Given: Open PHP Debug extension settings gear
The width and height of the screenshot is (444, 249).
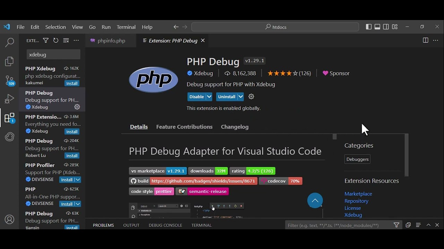Looking at the screenshot, I should pos(251,96).
